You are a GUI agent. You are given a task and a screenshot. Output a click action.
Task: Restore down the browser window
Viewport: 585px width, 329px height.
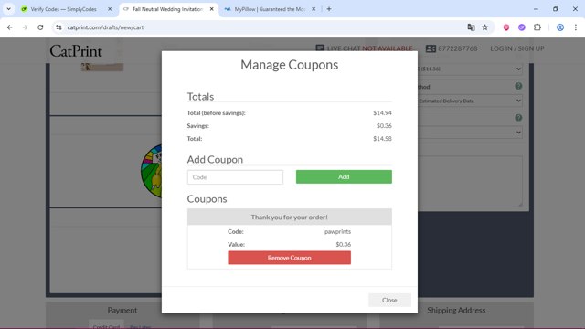click(556, 9)
